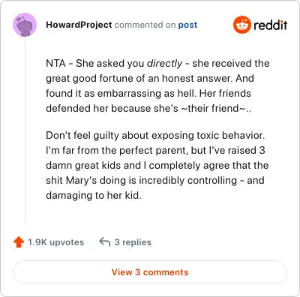The image size is (300, 297).
Task: Upvote with the orange arrow icon
Action: [x=19, y=242]
